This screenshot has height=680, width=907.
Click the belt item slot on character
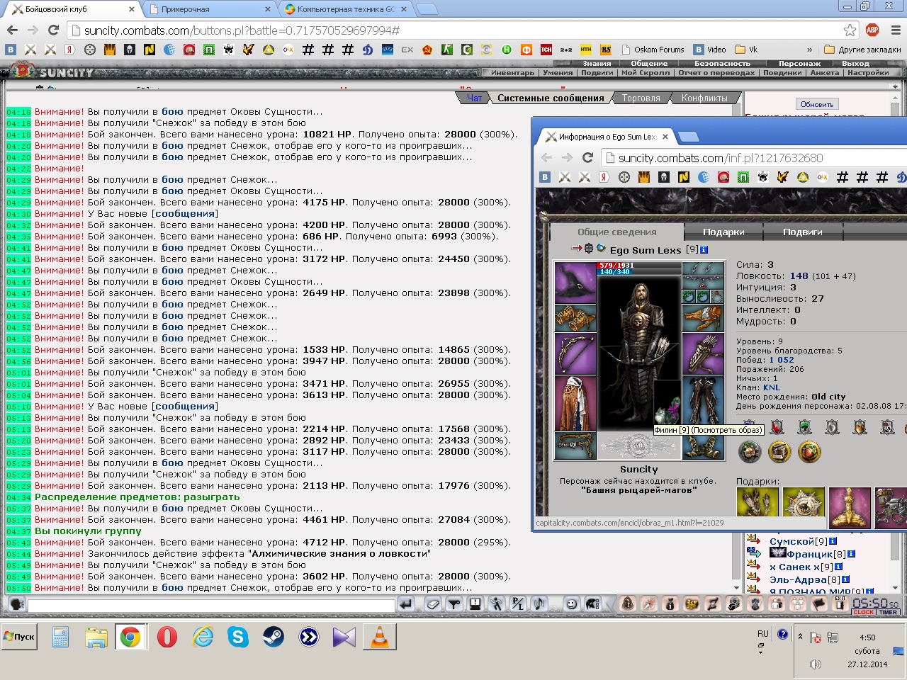pos(575,446)
